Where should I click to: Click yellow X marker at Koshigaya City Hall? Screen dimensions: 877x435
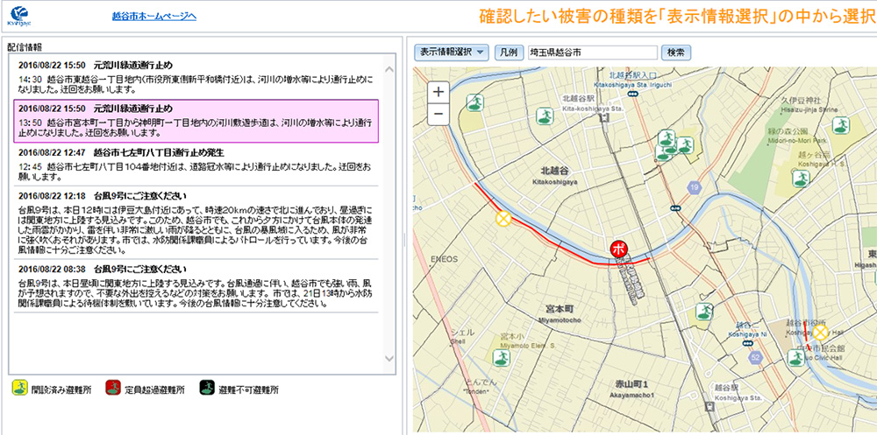point(820,332)
